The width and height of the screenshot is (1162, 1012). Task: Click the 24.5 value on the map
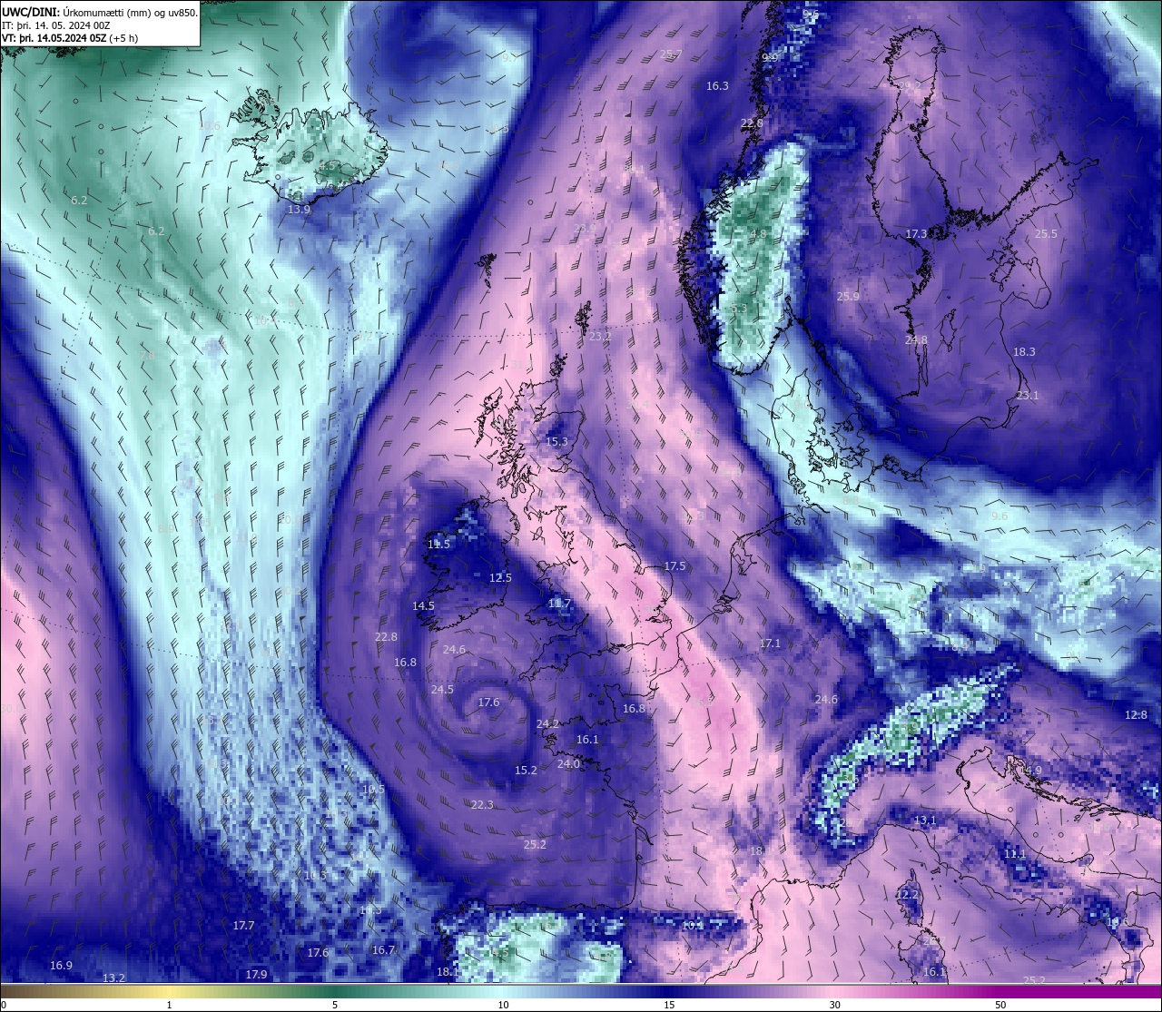click(442, 690)
